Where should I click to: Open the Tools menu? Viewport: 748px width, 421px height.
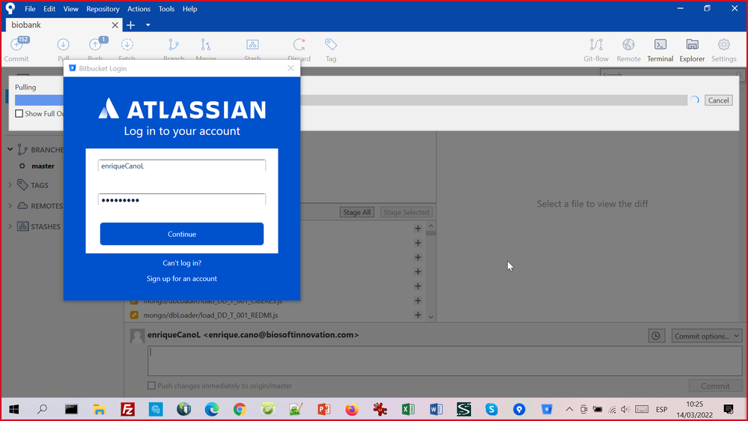click(166, 8)
